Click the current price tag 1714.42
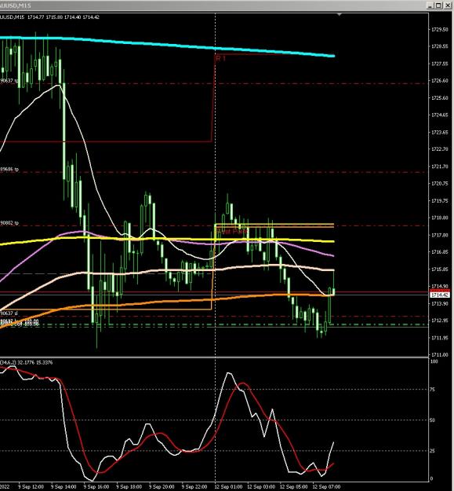The width and height of the screenshot is (454, 491). tap(440, 295)
